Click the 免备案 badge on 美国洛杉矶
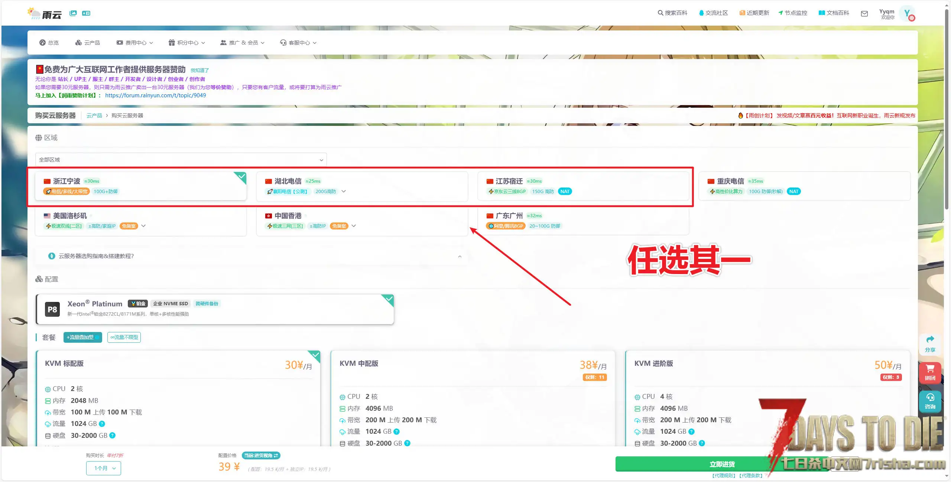951x482 pixels. click(129, 226)
